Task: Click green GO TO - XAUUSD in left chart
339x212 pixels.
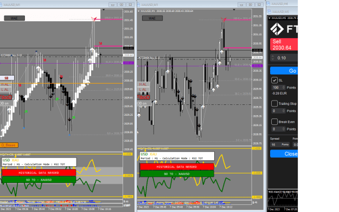Action: [39, 180]
